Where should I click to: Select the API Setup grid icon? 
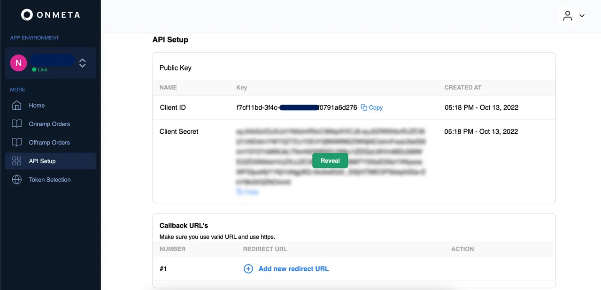(x=17, y=161)
